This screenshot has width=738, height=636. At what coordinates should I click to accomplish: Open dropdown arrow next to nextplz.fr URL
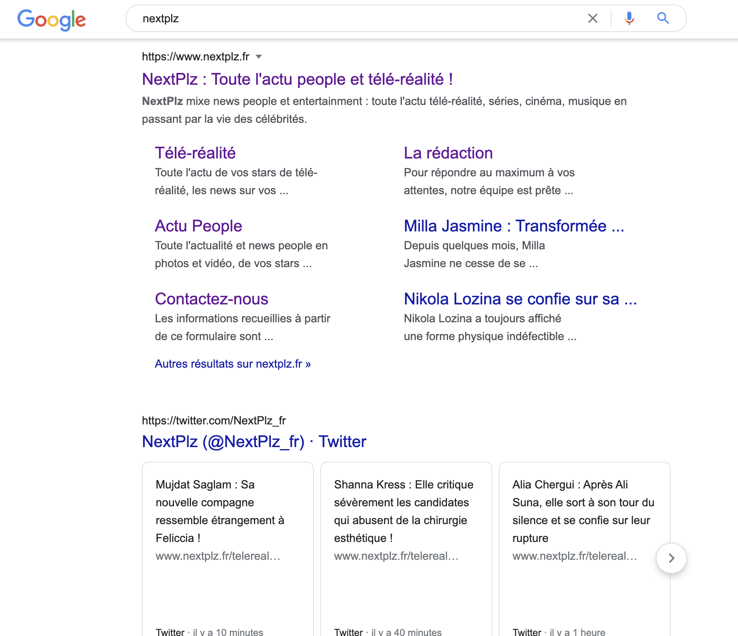tap(259, 57)
